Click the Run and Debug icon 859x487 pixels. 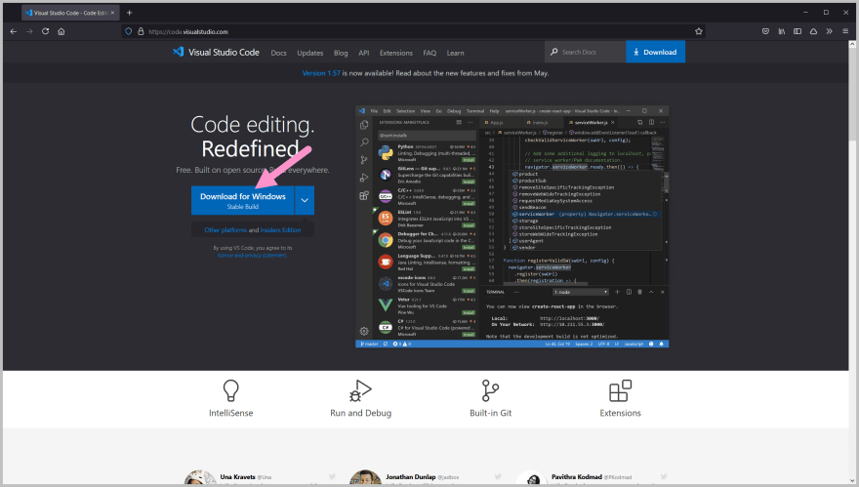360,391
